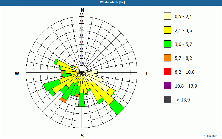Click the legend label '> 13,9'
Viewport: 222px width, 139px height.
click(x=183, y=100)
